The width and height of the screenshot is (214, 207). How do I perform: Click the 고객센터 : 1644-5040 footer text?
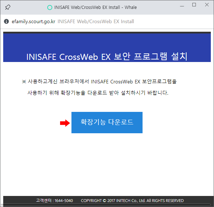pyautogui.click(x=54, y=201)
